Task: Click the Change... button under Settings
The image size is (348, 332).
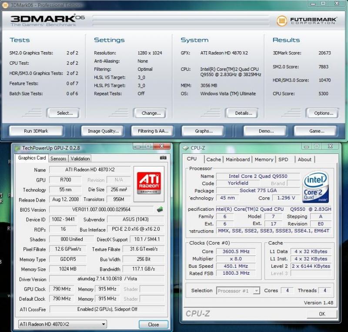Action: [x=151, y=113]
